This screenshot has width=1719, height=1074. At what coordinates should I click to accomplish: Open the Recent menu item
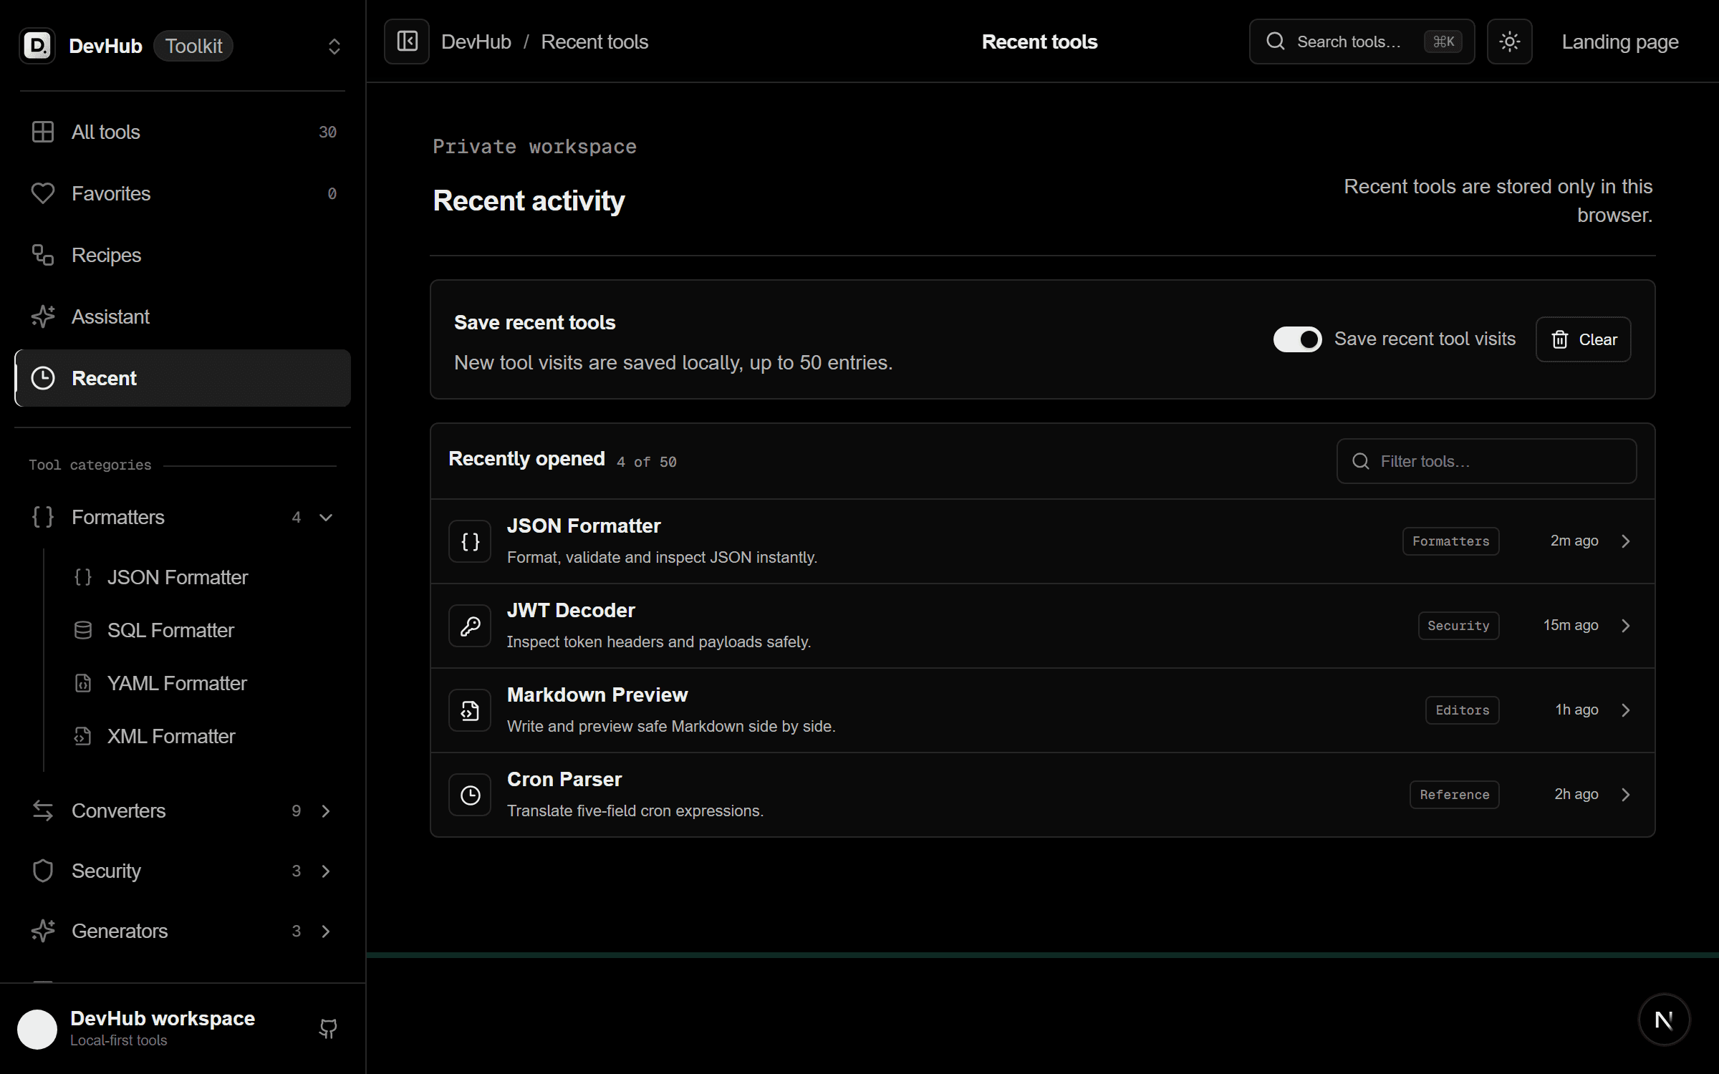pyautogui.click(x=183, y=378)
